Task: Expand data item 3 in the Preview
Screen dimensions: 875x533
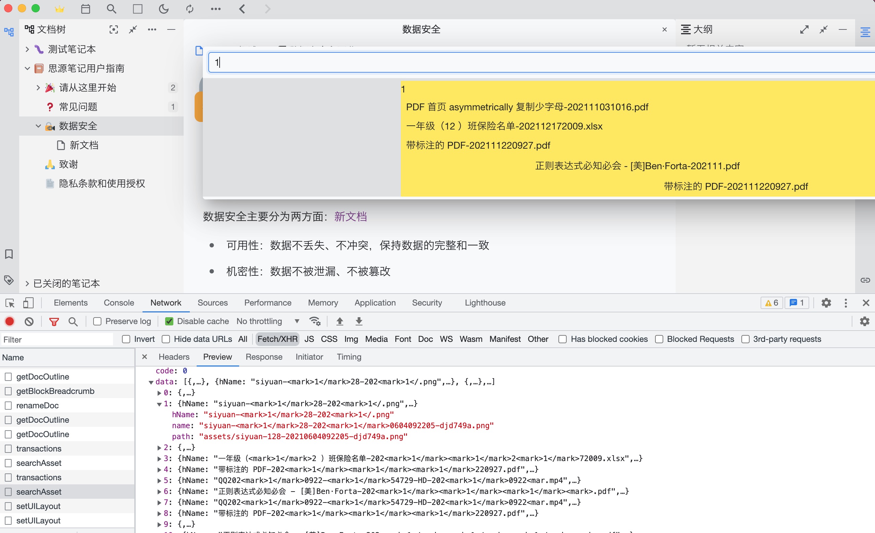Action: tap(159, 458)
